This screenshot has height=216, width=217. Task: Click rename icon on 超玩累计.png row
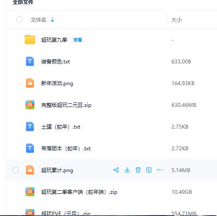[x=149, y=170]
